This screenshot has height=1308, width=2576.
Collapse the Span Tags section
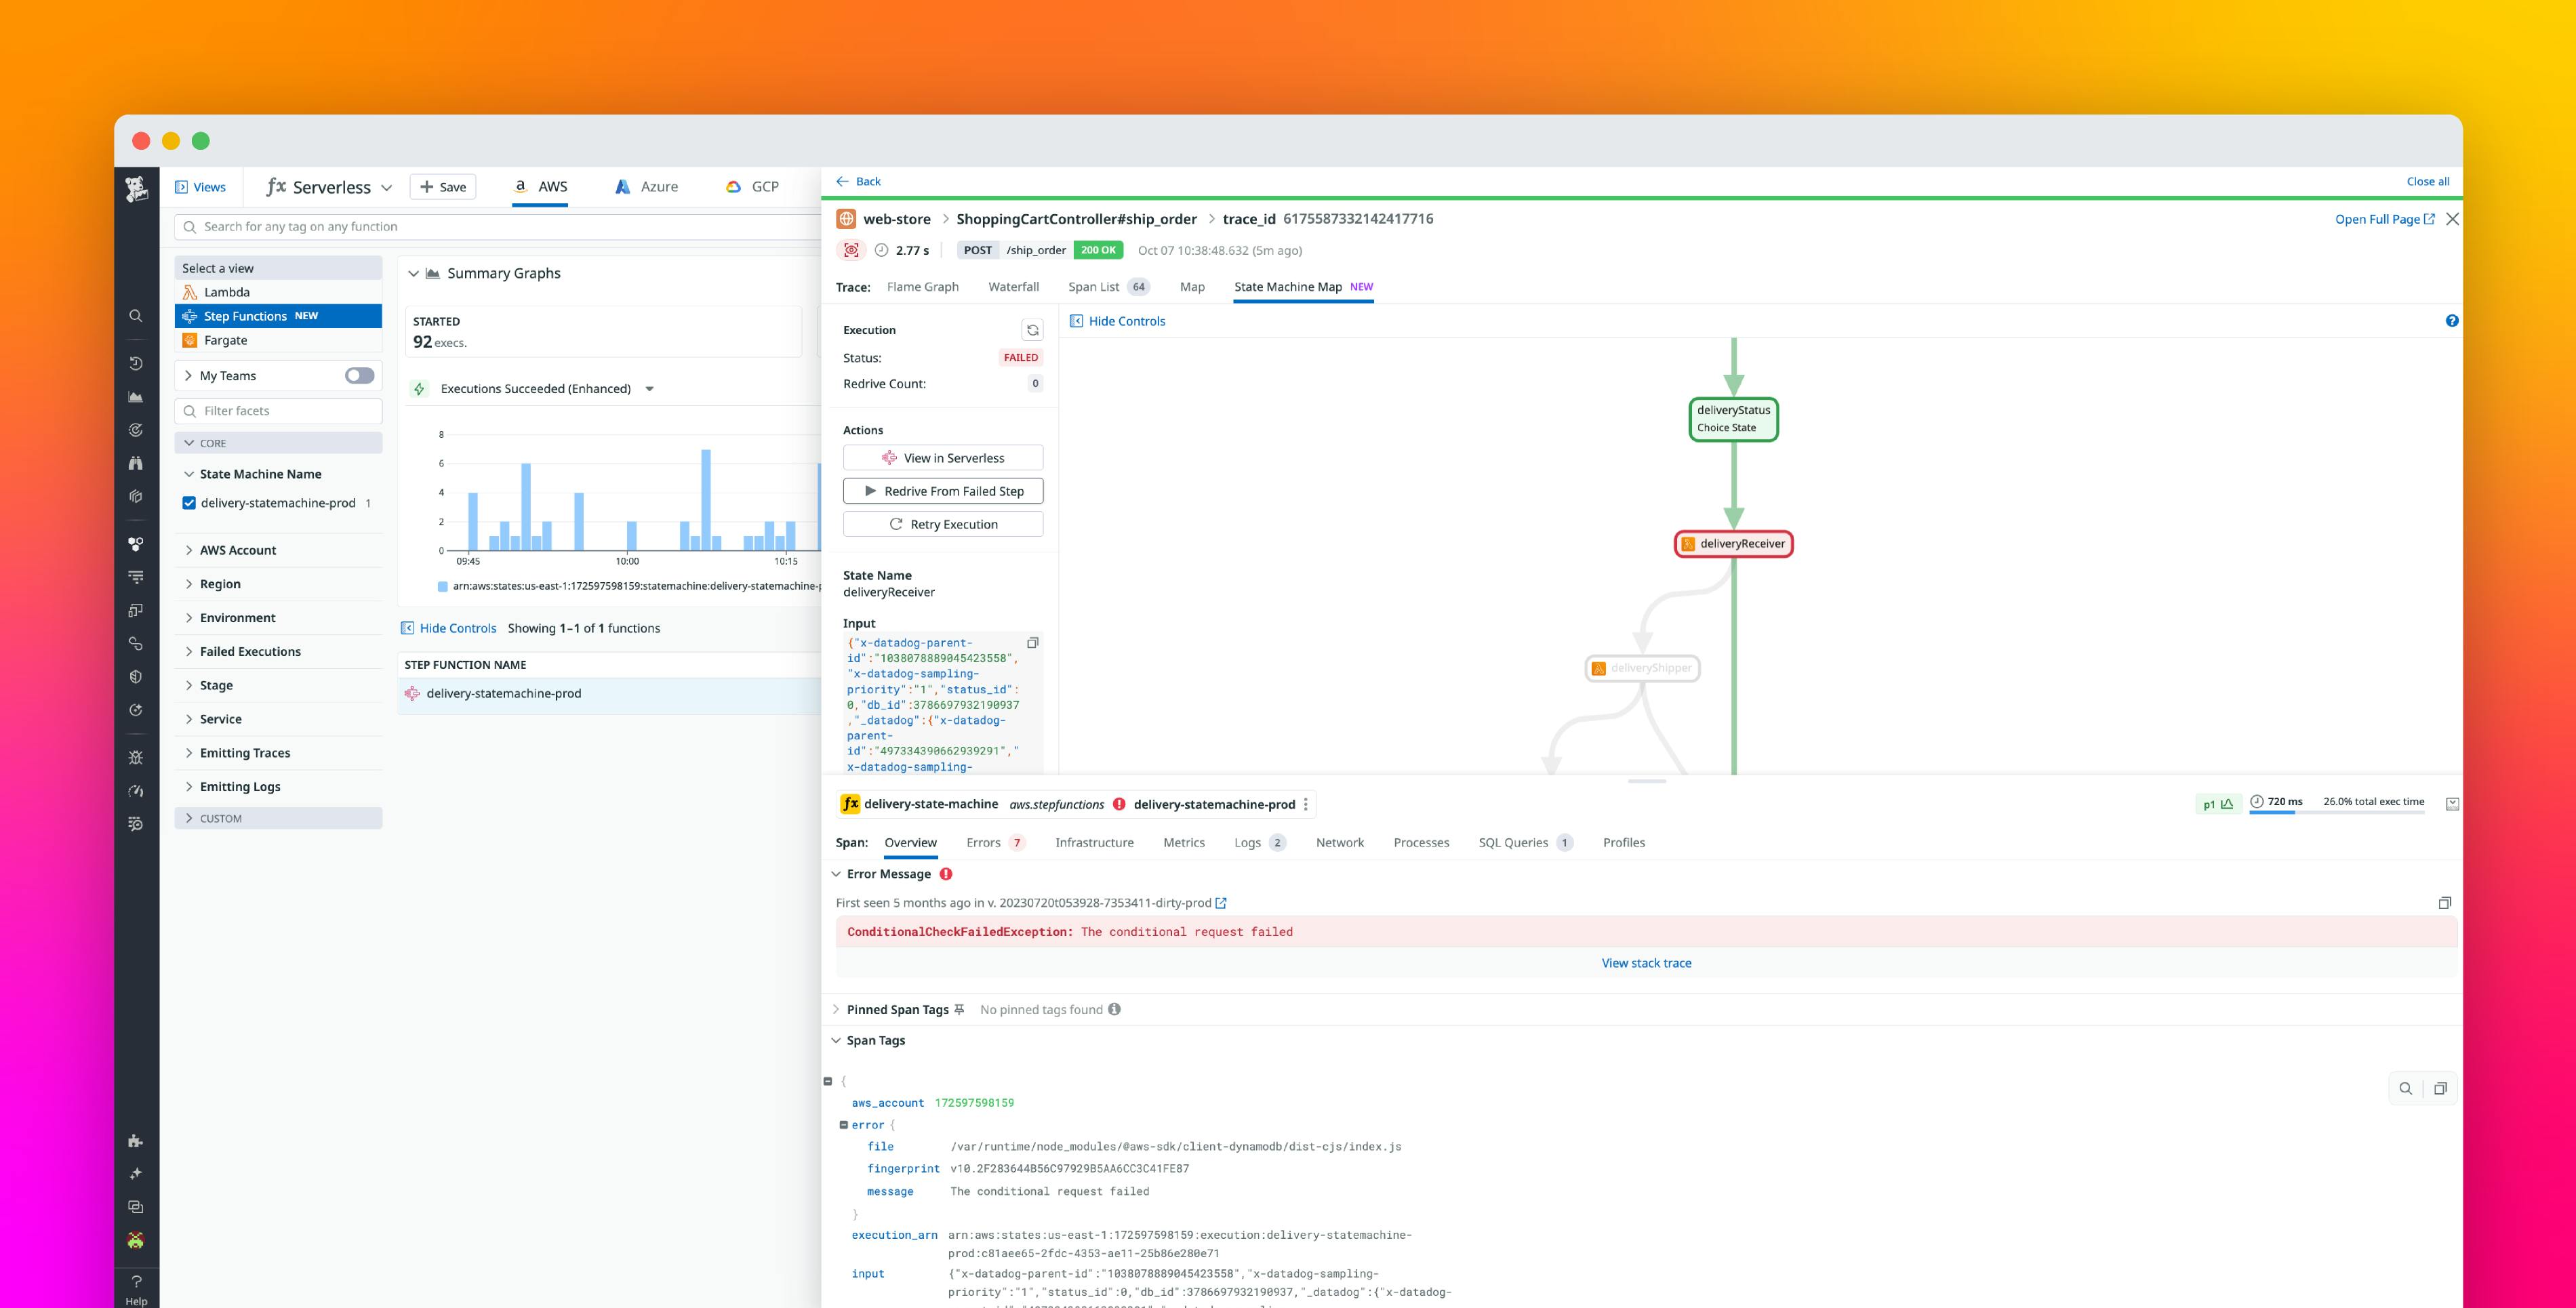coord(836,1040)
